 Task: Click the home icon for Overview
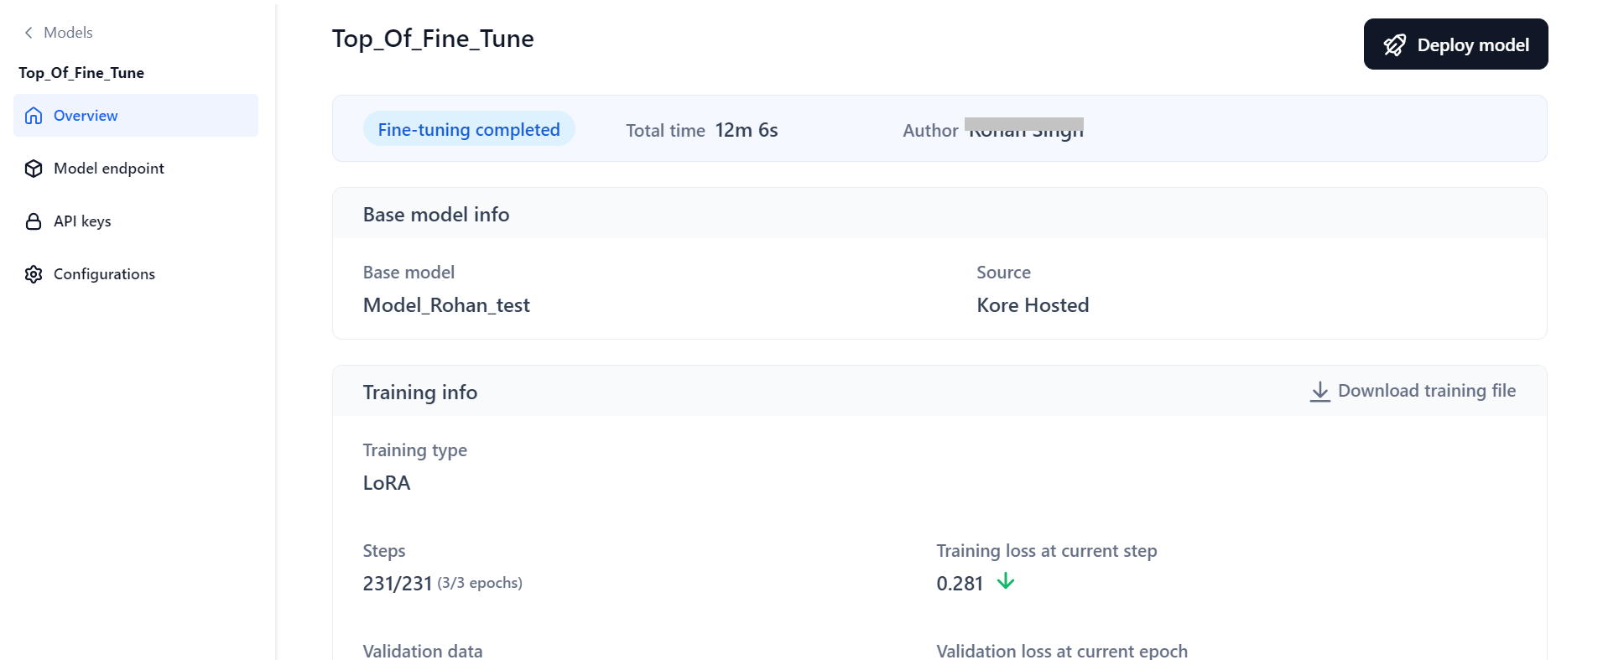[x=34, y=116]
